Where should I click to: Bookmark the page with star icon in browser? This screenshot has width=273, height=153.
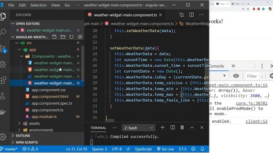coord(248,9)
